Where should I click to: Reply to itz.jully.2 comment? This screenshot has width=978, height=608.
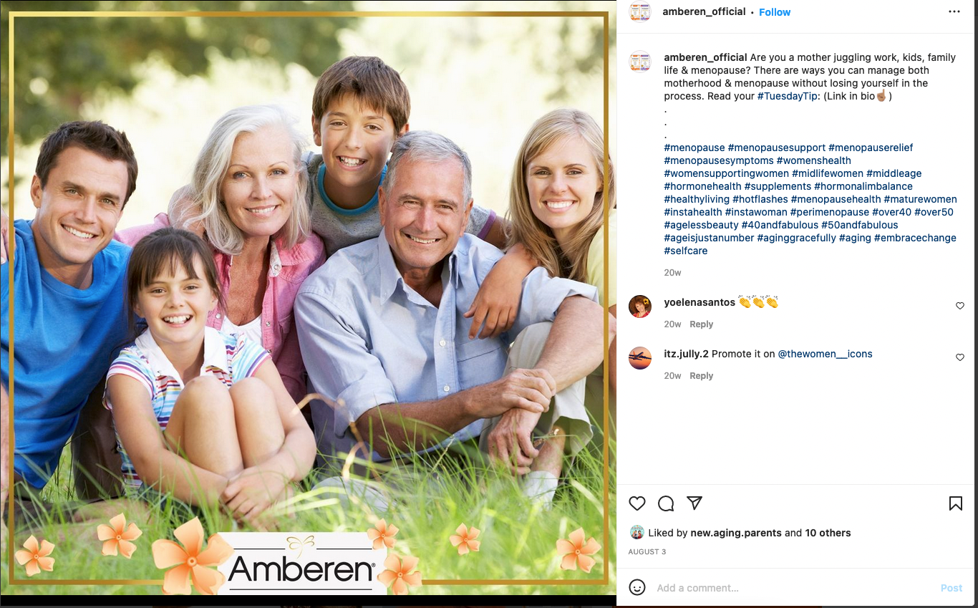point(702,376)
